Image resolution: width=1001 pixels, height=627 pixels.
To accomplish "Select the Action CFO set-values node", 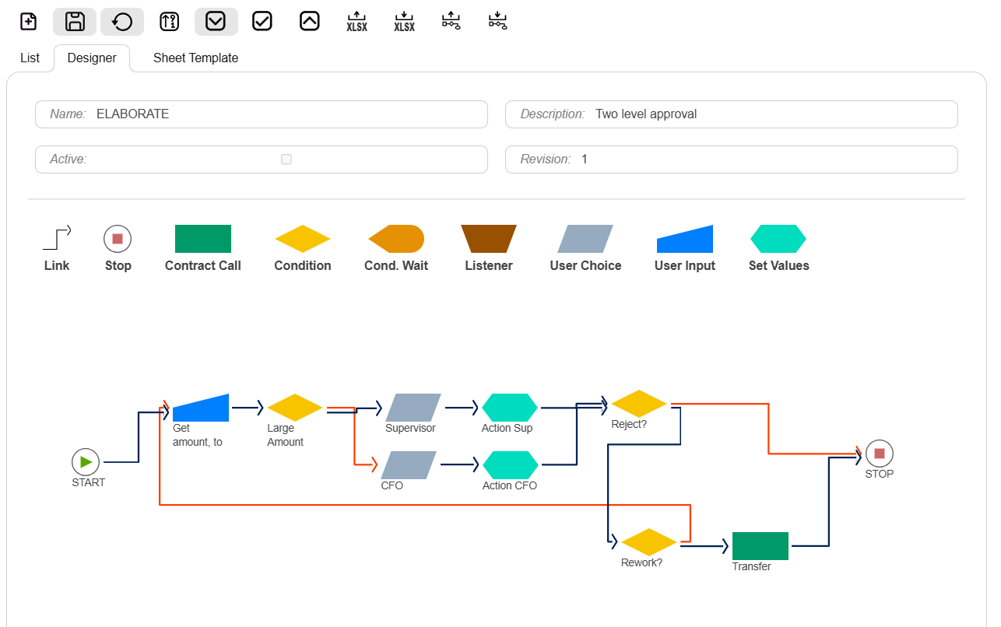I will [511, 465].
